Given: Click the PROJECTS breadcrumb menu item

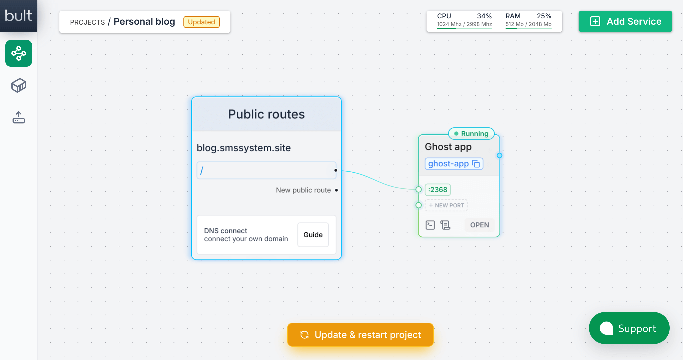Looking at the screenshot, I should [87, 22].
